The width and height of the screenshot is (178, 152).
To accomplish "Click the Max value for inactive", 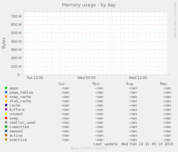I will 167,140.
